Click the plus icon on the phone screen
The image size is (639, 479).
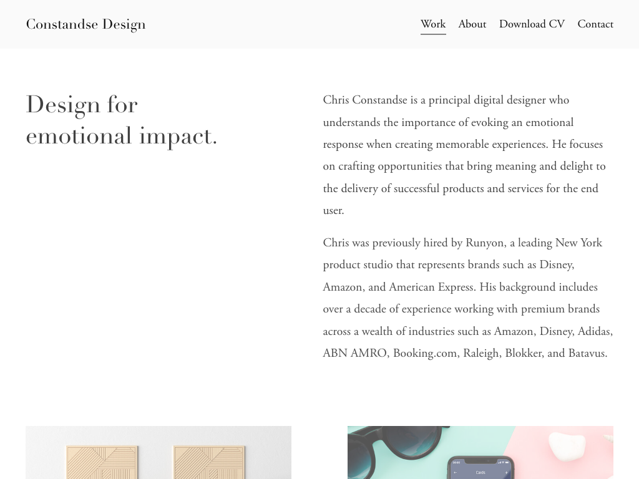click(x=506, y=473)
